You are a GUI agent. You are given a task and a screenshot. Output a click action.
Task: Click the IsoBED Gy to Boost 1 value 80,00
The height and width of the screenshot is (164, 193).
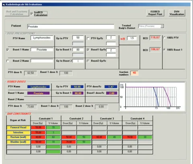point(78,93)
